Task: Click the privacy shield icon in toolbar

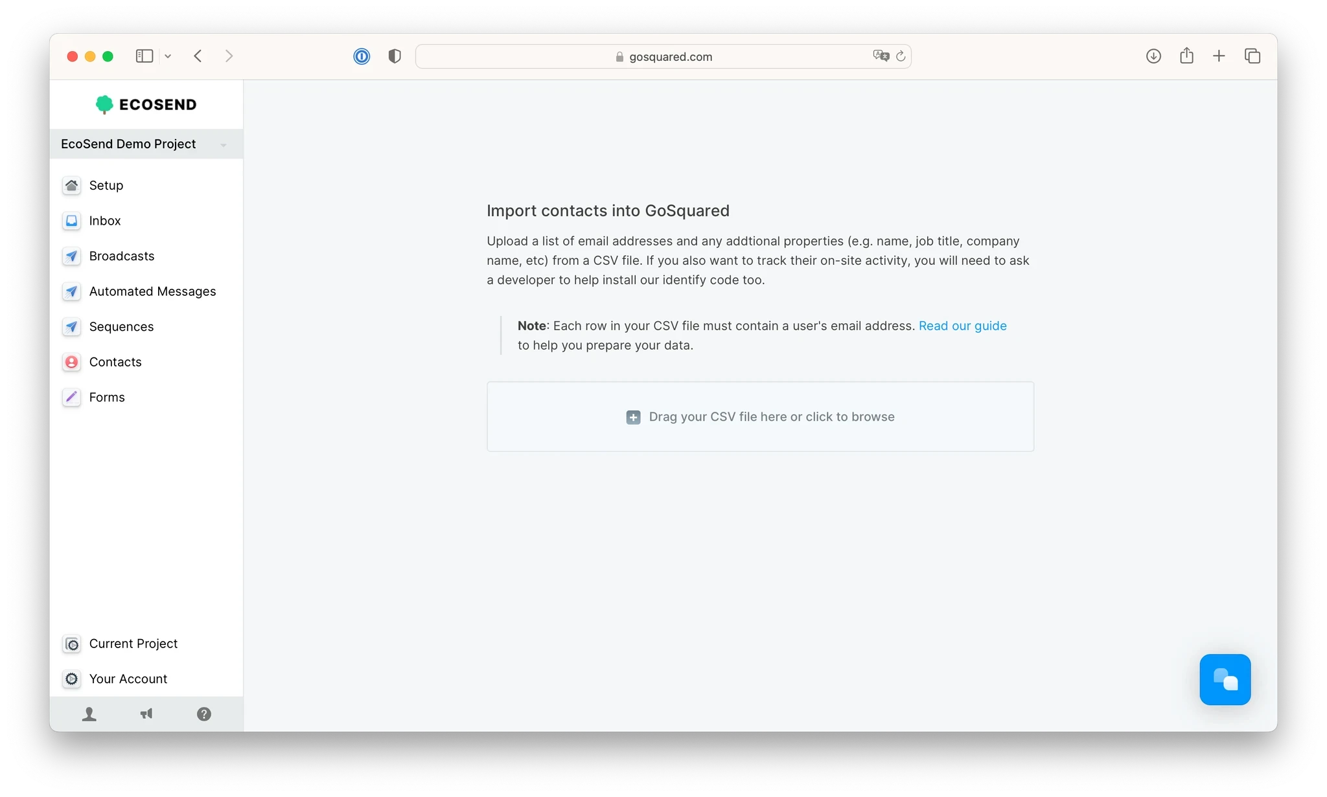Action: click(395, 56)
